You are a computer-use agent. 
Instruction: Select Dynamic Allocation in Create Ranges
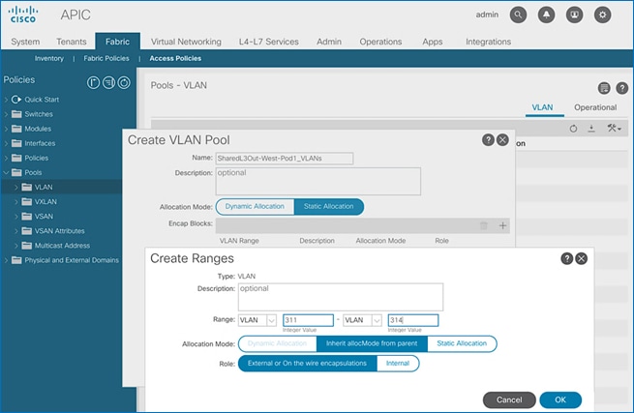tap(278, 343)
